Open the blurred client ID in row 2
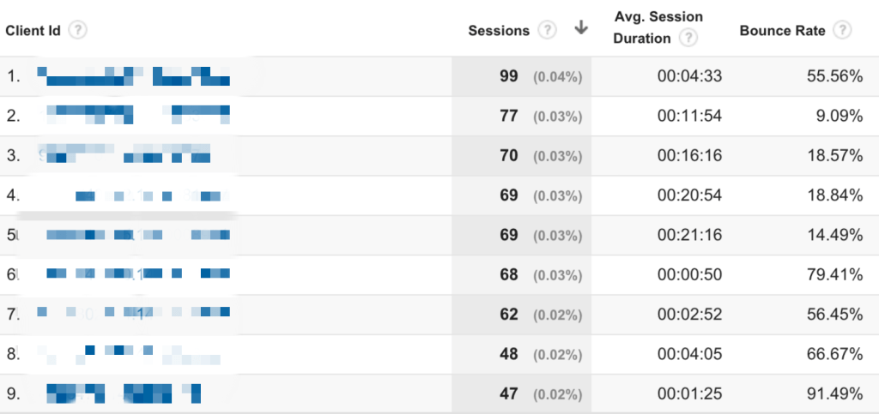 pos(137,116)
